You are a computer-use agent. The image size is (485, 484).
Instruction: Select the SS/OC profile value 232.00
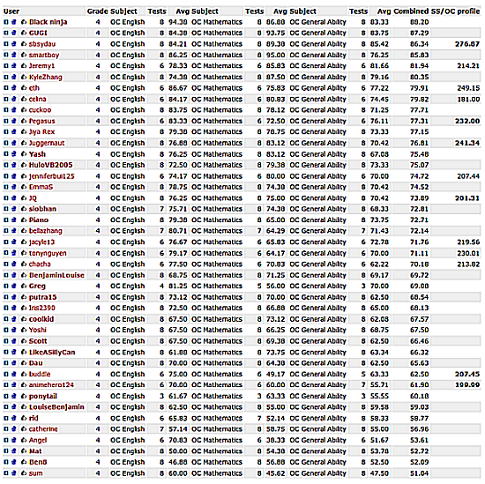click(467, 121)
